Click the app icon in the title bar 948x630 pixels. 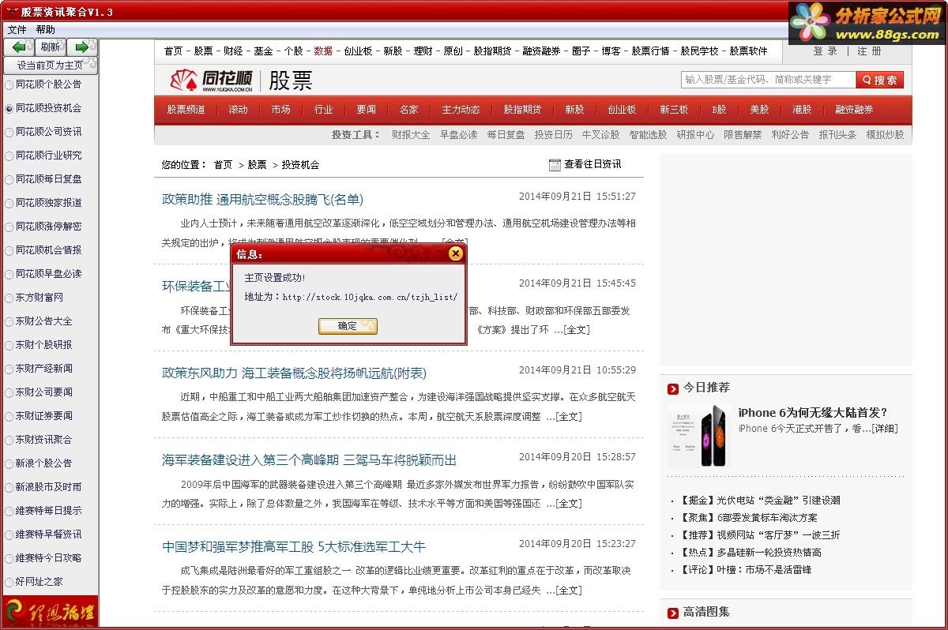coord(10,12)
